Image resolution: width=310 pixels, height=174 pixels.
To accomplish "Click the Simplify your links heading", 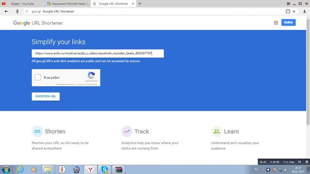I will (59, 42).
